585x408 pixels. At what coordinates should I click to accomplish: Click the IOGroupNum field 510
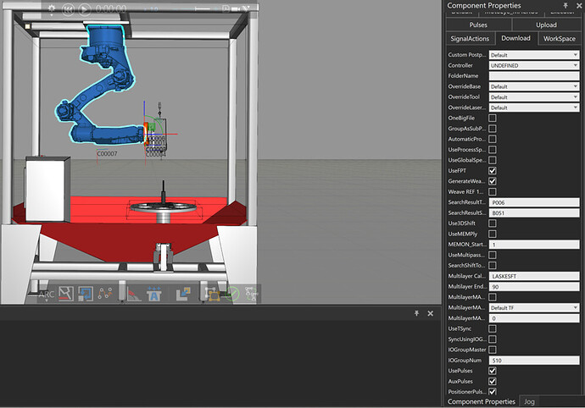(534, 361)
